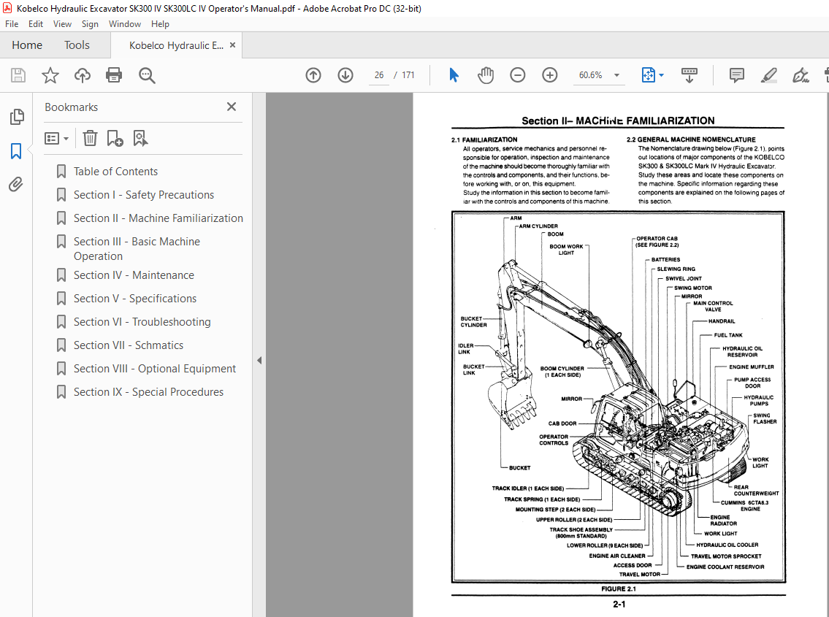Image resolution: width=829 pixels, height=617 pixels.
Task: Click the 'Bookmarks' panel heading
Action: tap(72, 107)
